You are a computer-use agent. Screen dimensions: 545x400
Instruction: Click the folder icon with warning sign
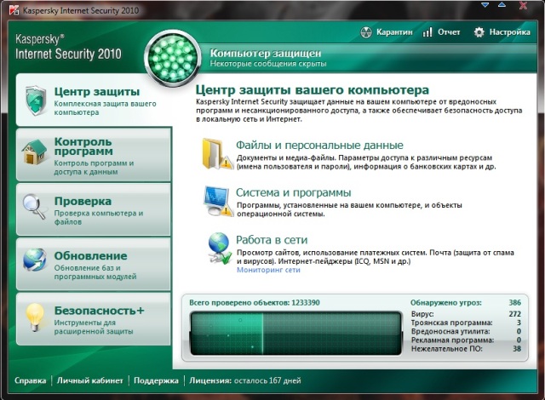click(218, 154)
